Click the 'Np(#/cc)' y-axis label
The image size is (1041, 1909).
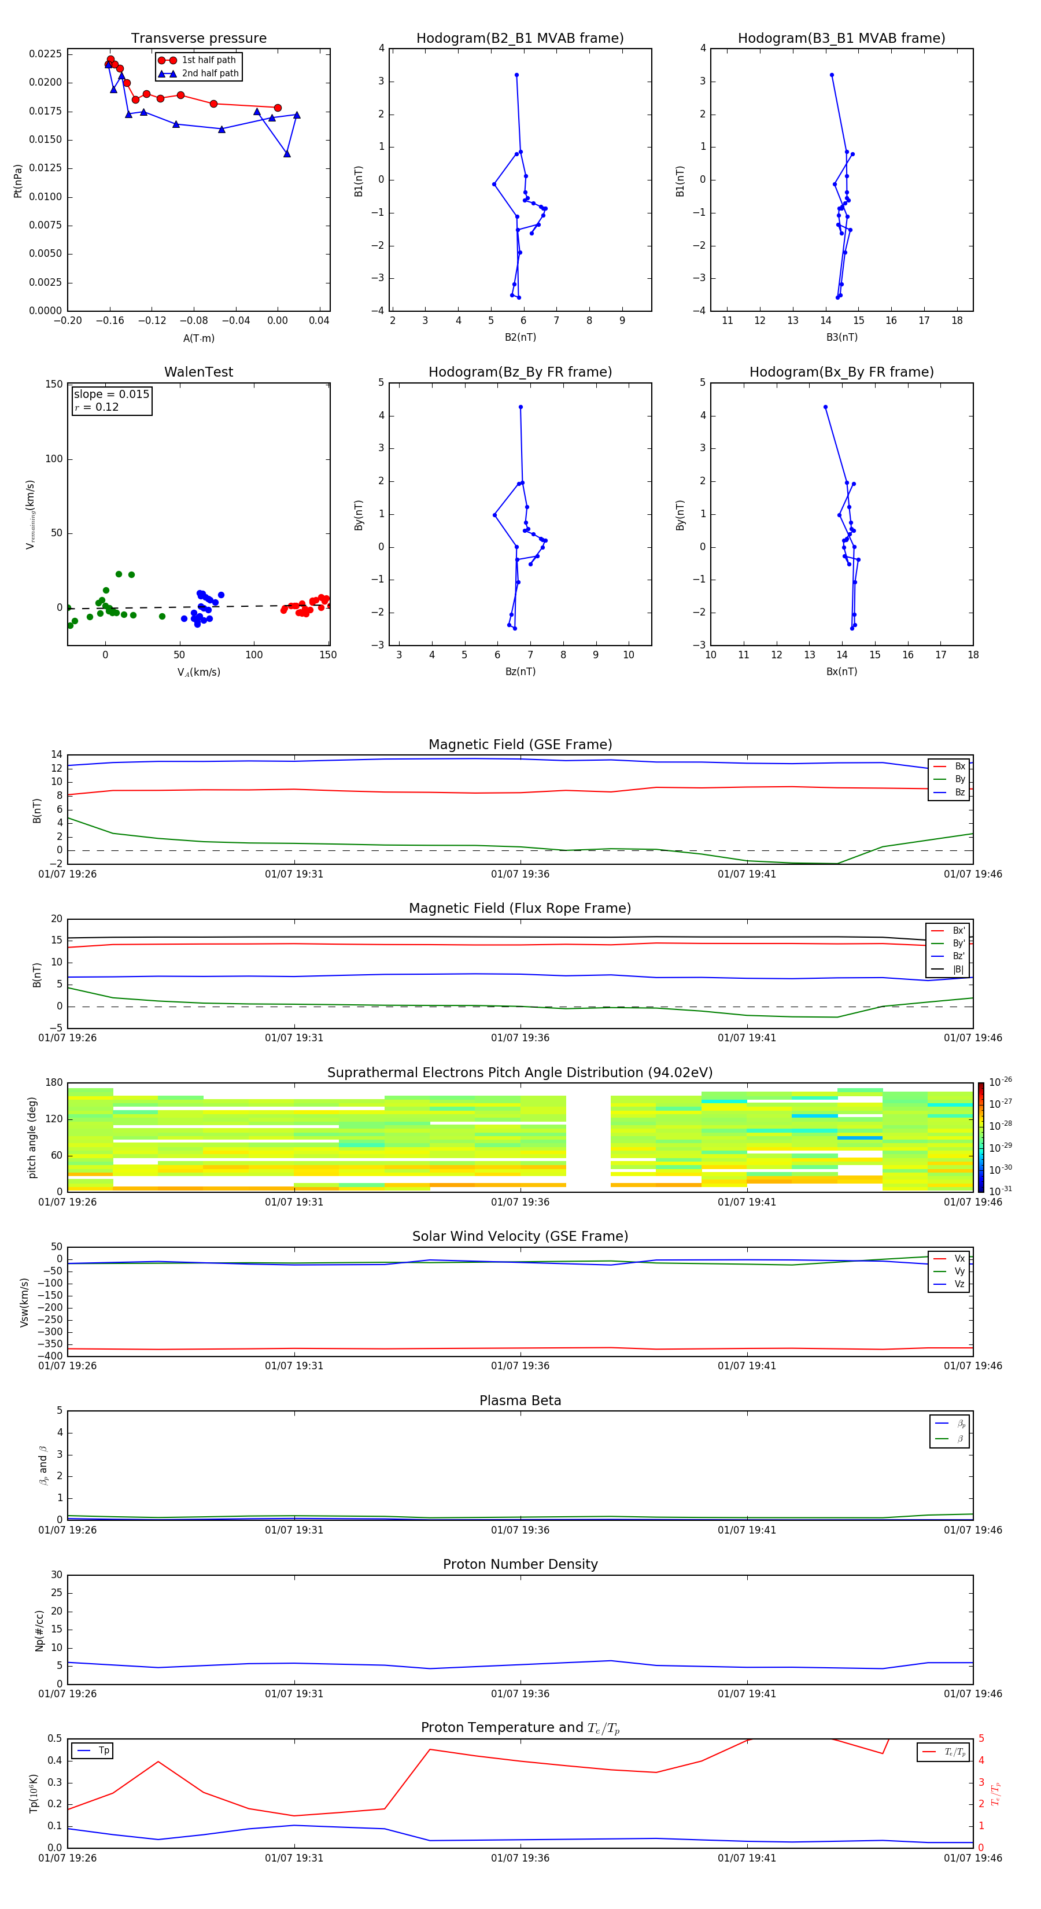39,1630
